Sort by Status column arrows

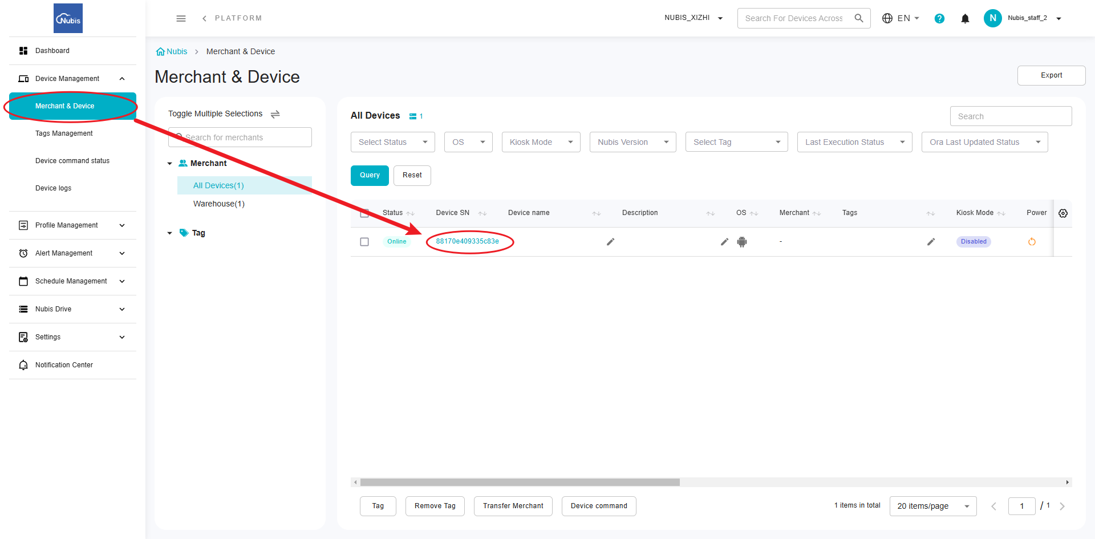pos(410,213)
